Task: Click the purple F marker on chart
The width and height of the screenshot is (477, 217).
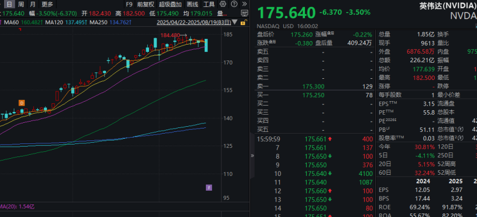Action: 209,188
